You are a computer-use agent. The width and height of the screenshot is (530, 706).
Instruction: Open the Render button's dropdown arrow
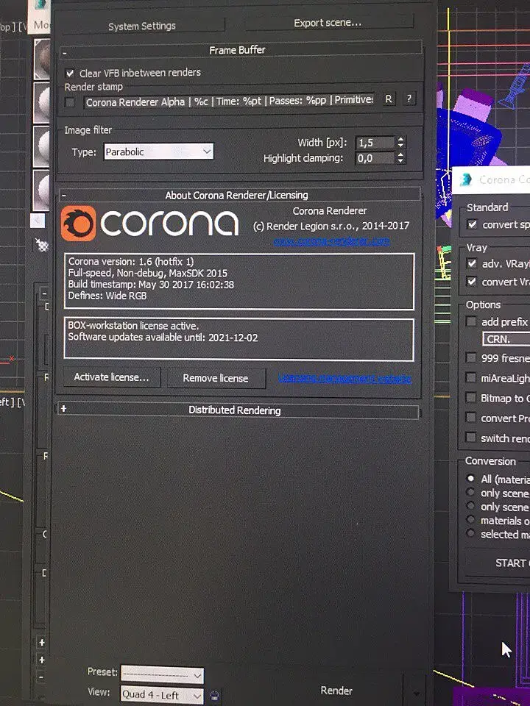tap(415, 693)
